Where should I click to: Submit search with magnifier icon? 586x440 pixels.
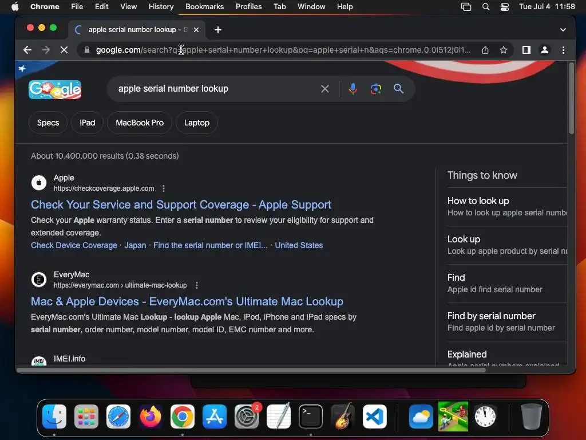[398, 89]
